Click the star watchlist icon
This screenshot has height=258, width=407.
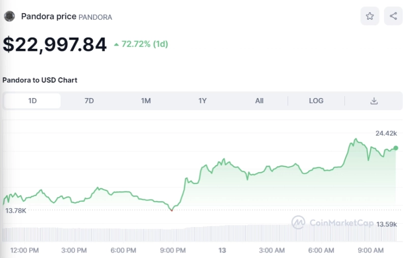370,16
